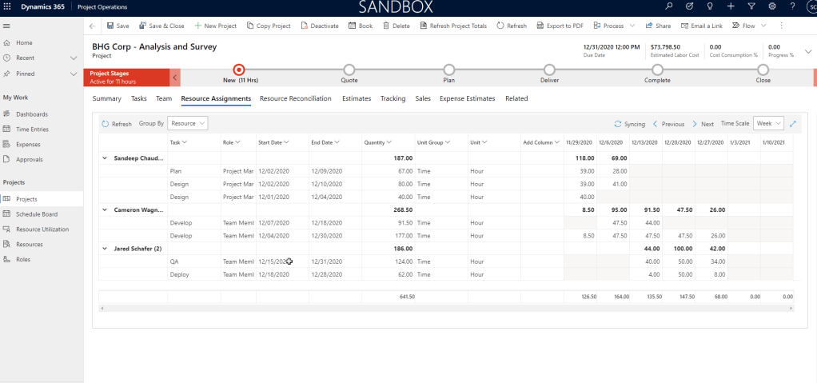Toggle the left navigation hamburger menu
Viewport: 817px width, 383px height.
tap(7, 26)
